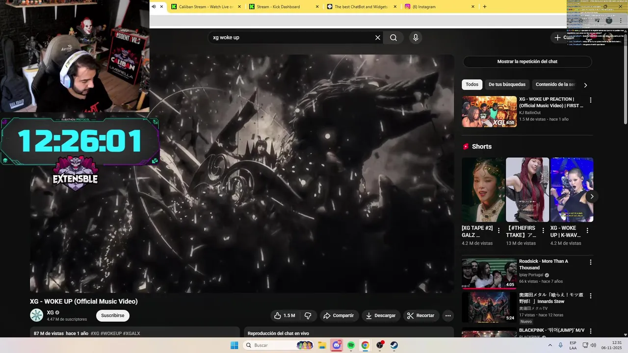628x353 pixels.
Task: Click Mostrar la repetición del chat
Action: (527, 62)
